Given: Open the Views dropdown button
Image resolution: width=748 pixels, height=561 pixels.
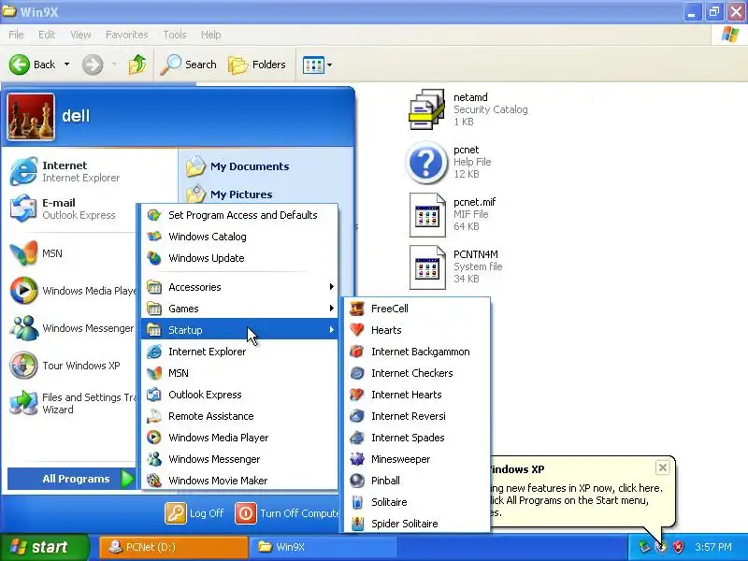Looking at the screenshot, I should pos(317,65).
